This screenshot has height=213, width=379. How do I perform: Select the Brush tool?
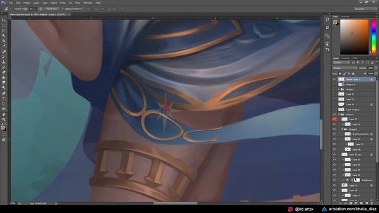click(x=4, y=57)
